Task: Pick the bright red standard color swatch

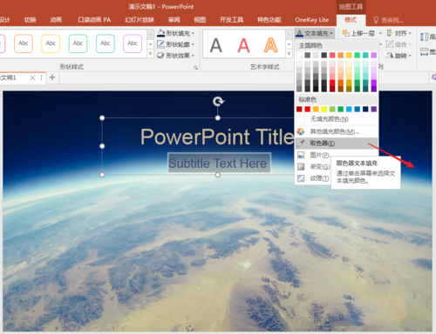Action: [x=307, y=109]
